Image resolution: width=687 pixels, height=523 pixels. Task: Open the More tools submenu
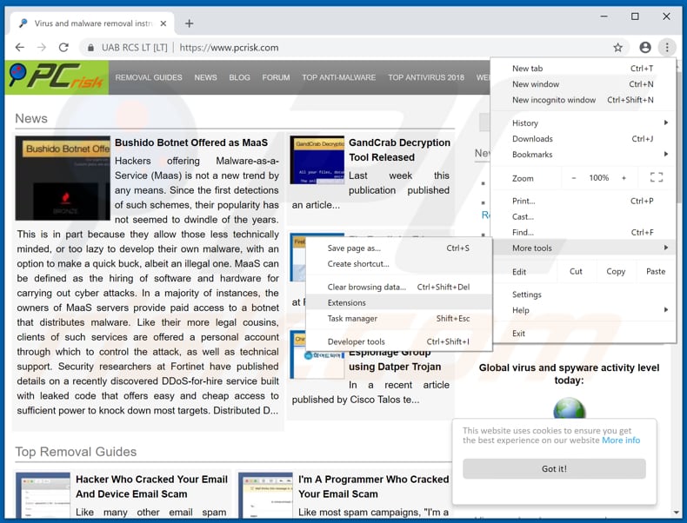[x=584, y=248]
